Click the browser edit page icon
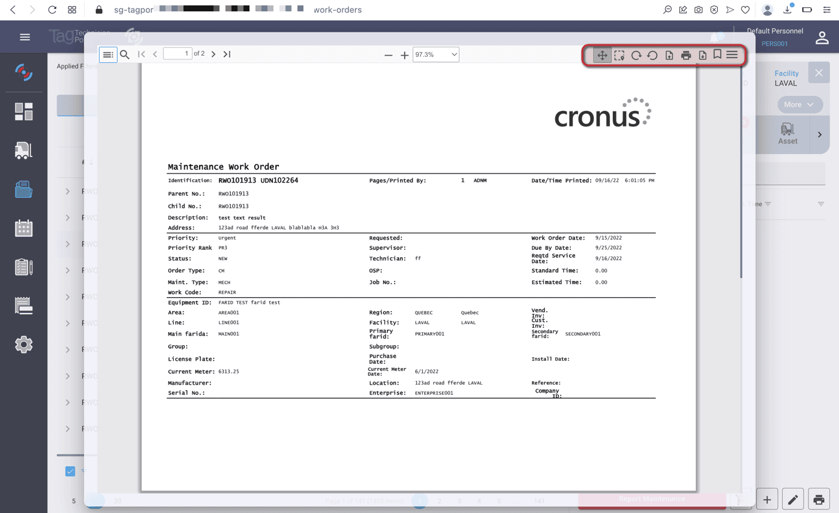Screen dimensions: 839x513 (683, 10)
